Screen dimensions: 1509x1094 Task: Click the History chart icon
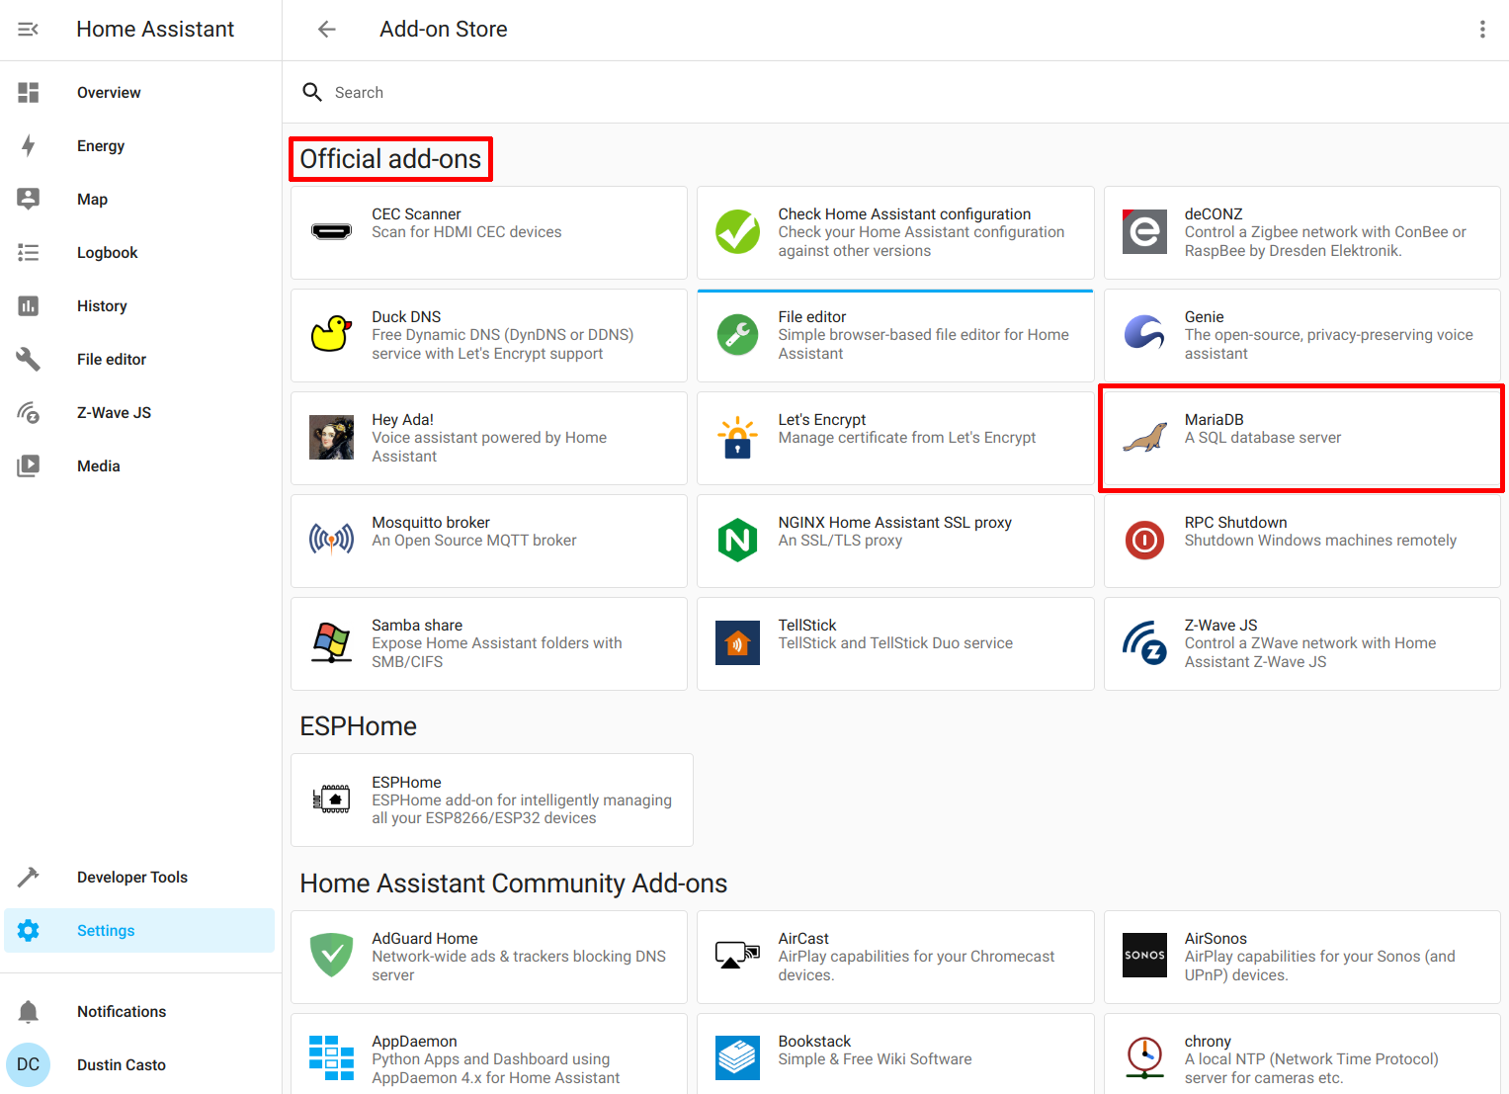pos(29,306)
